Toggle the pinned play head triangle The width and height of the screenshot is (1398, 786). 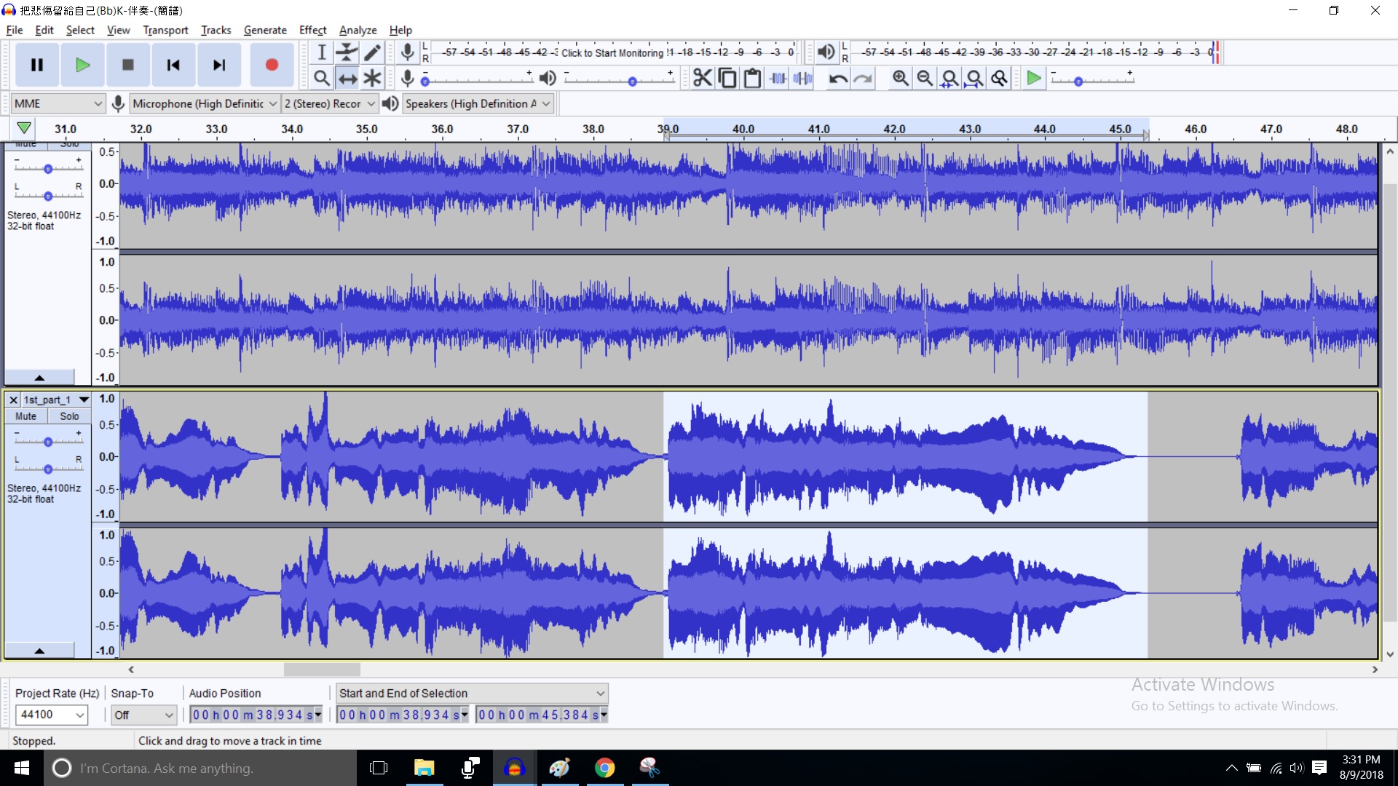pos(24,128)
